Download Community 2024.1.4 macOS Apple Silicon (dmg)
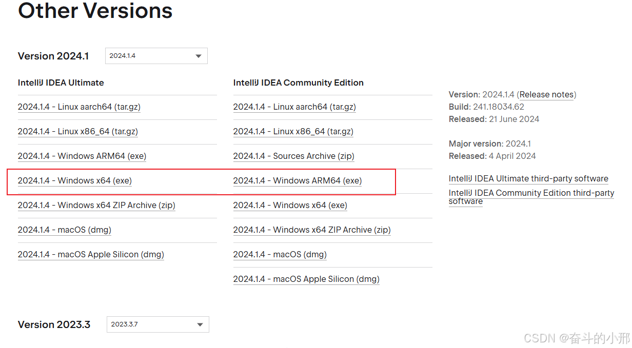The height and width of the screenshot is (348, 632). [x=306, y=279]
